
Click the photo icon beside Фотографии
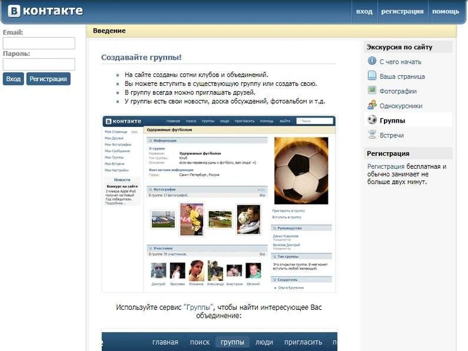point(372,90)
